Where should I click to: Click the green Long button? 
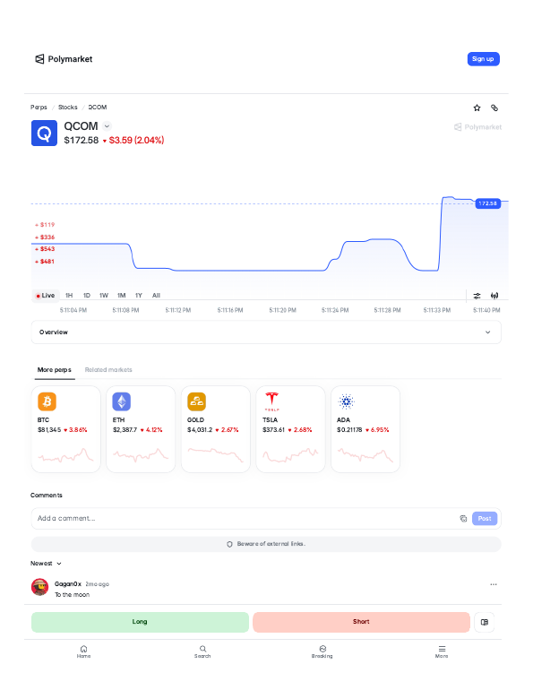140,622
